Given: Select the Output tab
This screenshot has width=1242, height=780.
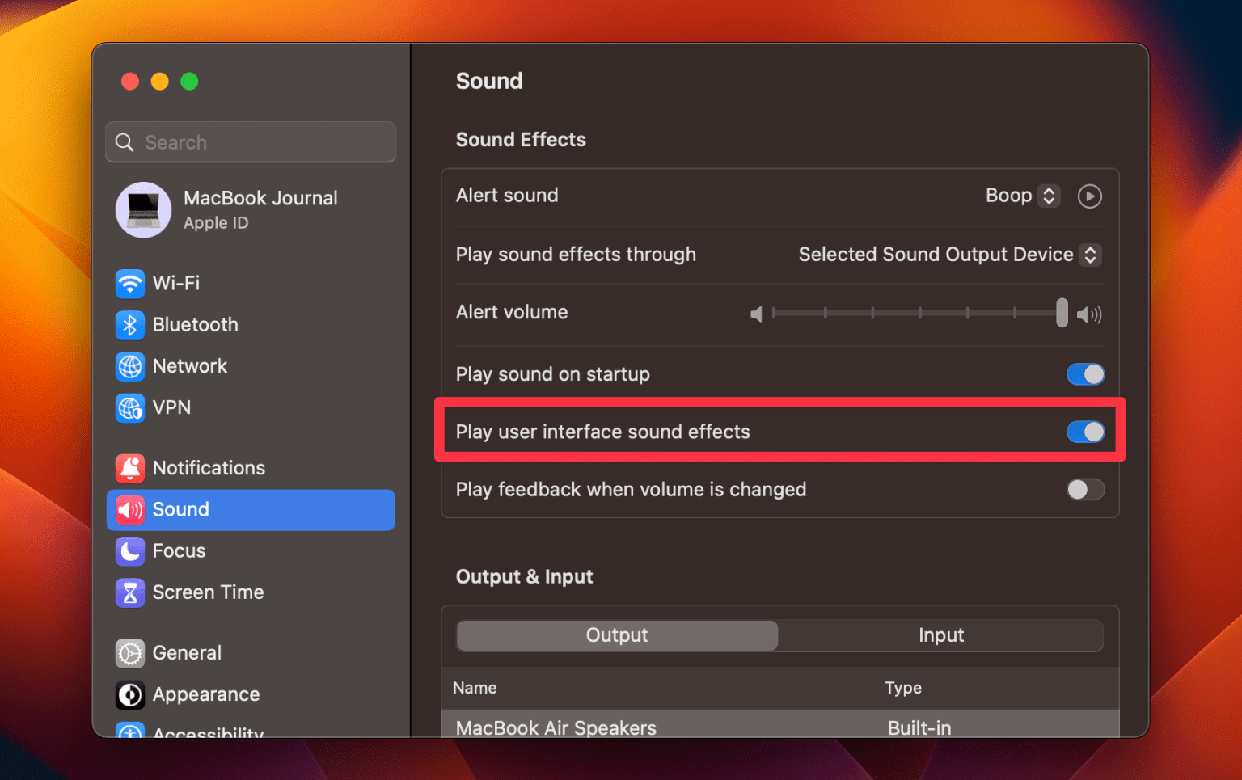Looking at the screenshot, I should point(616,635).
